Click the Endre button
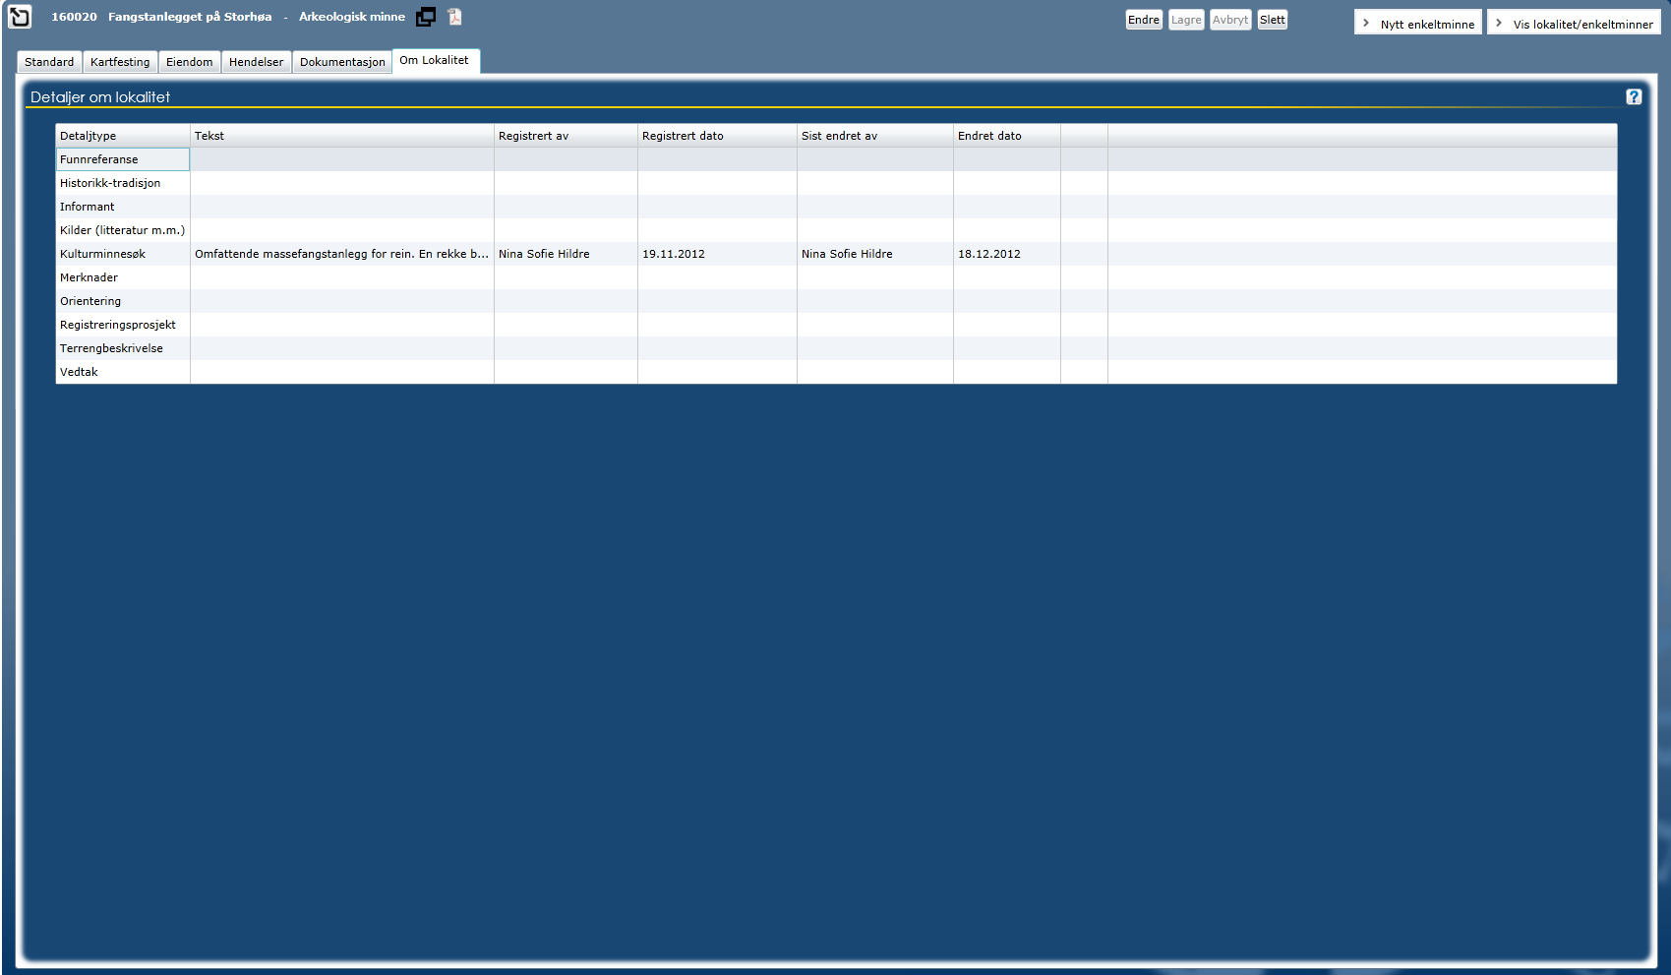Screen dimensions: 1671x975 [1144, 20]
